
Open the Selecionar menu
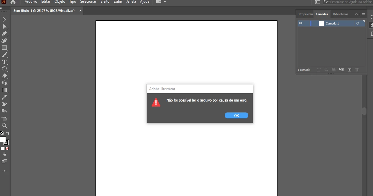(88, 2)
